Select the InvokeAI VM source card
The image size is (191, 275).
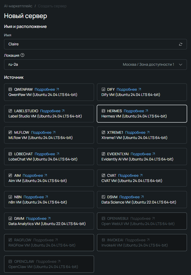click(x=142, y=243)
